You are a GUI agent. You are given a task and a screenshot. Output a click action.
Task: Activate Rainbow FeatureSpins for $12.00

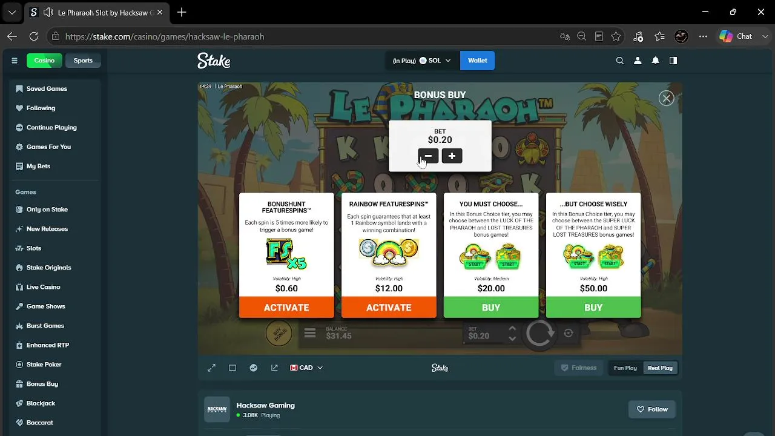click(389, 307)
